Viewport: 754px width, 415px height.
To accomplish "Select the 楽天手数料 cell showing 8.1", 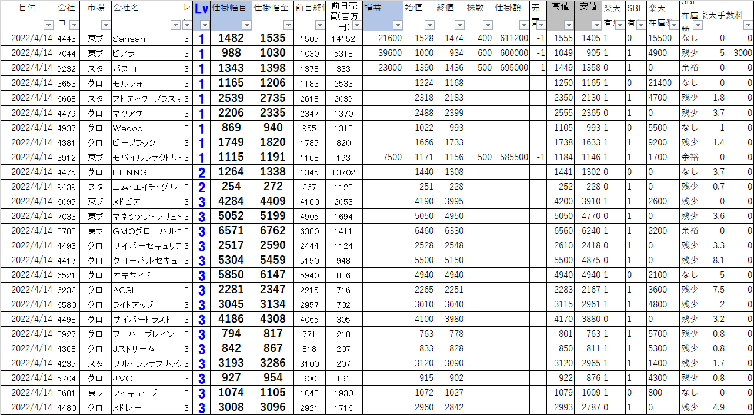I will tap(715, 260).
